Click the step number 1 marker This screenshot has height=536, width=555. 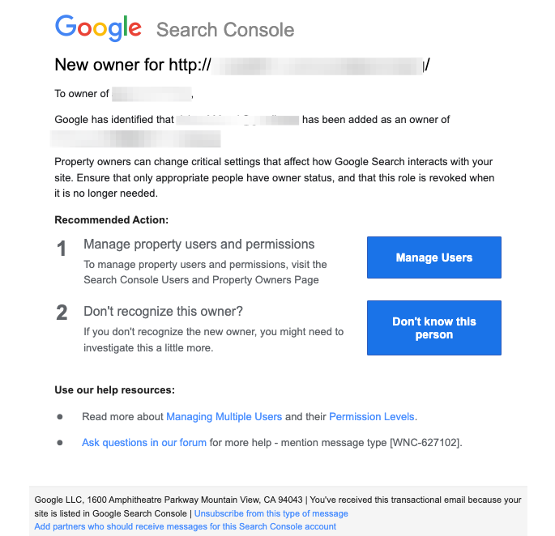pyautogui.click(x=62, y=249)
